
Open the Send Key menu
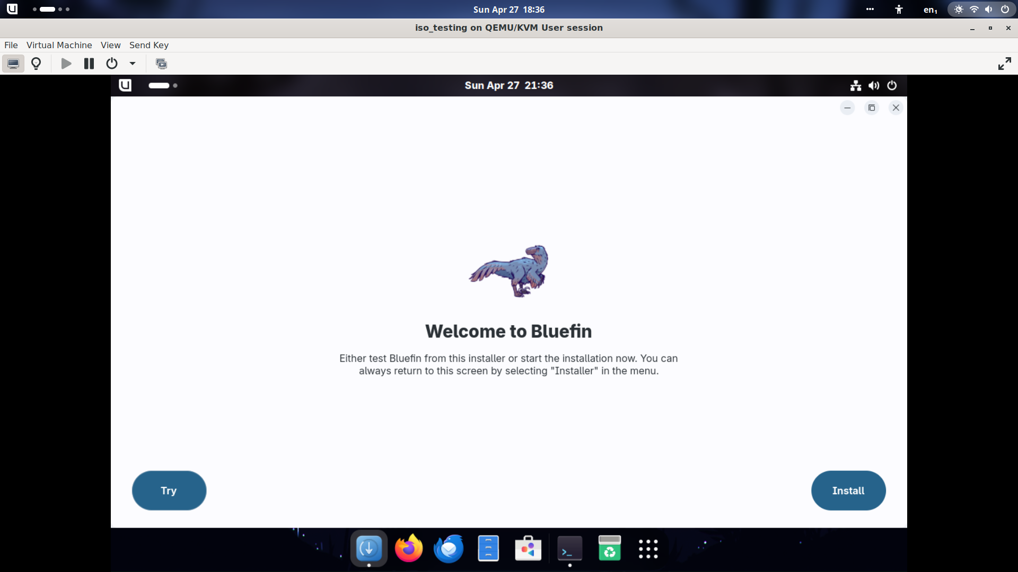click(x=148, y=45)
